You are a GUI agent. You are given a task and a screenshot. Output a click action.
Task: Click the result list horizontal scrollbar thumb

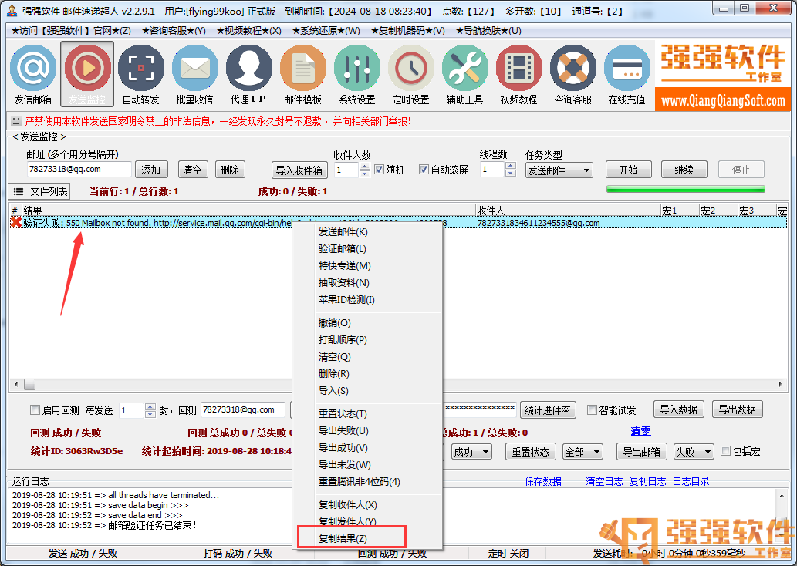pyautogui.click(x=30, y=384)
